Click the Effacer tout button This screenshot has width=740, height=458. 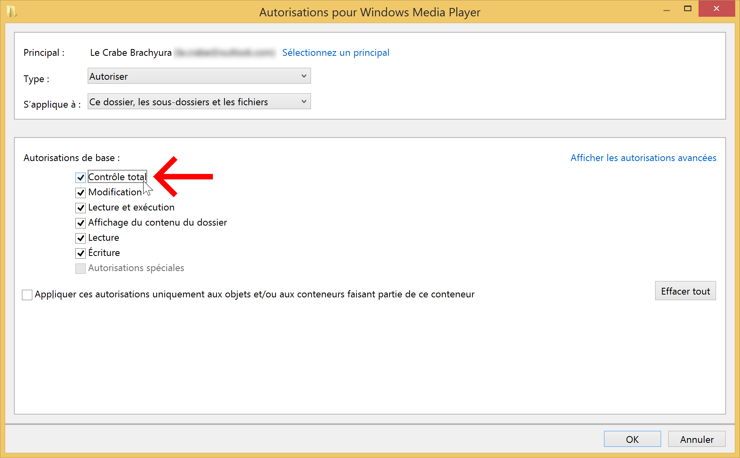coord(685,291)
